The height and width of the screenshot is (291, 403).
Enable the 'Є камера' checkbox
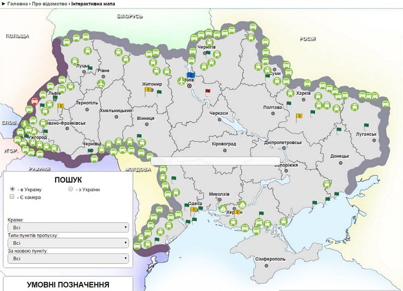[x=12, y=197]
